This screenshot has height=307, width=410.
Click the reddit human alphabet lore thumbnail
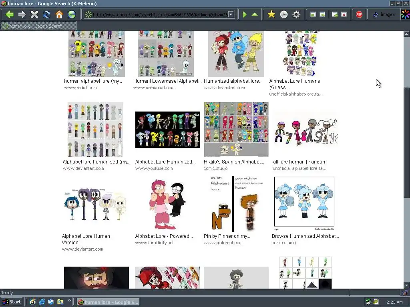pyautogui.click(x=96, y=54)
